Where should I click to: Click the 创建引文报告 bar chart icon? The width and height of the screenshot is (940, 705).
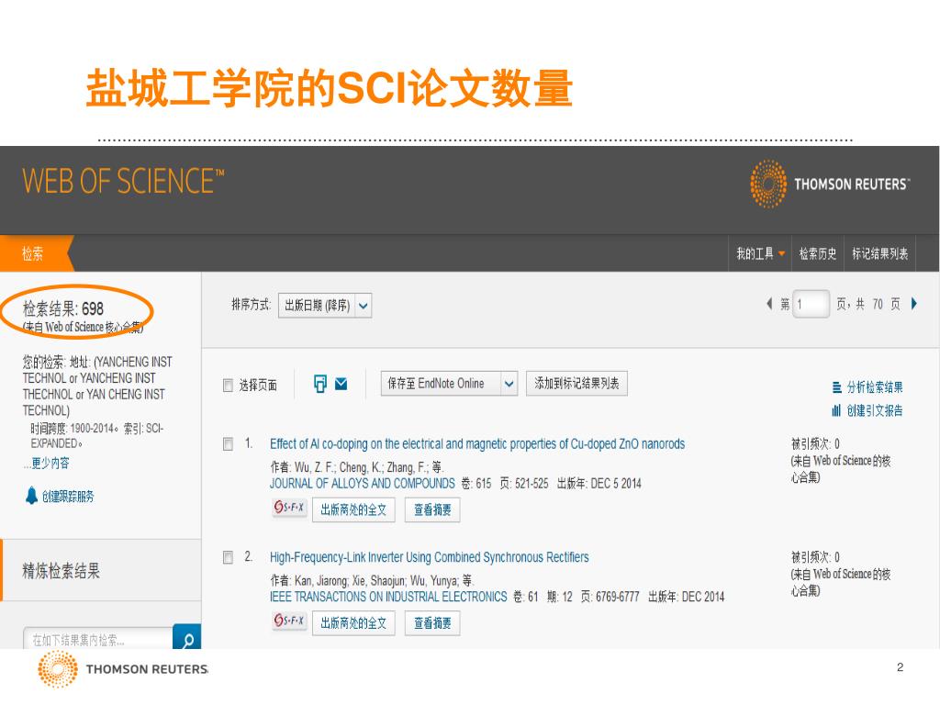[x=837, y=410]
